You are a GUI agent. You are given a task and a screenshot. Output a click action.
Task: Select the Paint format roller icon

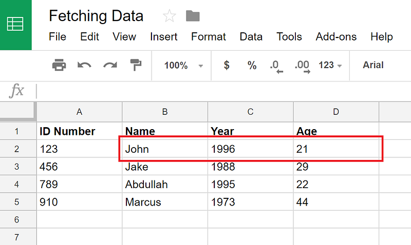(136, 65)
